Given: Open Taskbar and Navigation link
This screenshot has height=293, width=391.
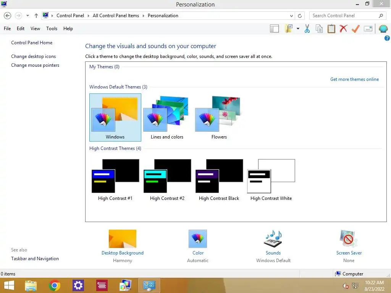Looking at the screenshot, I should coord(35,259).
